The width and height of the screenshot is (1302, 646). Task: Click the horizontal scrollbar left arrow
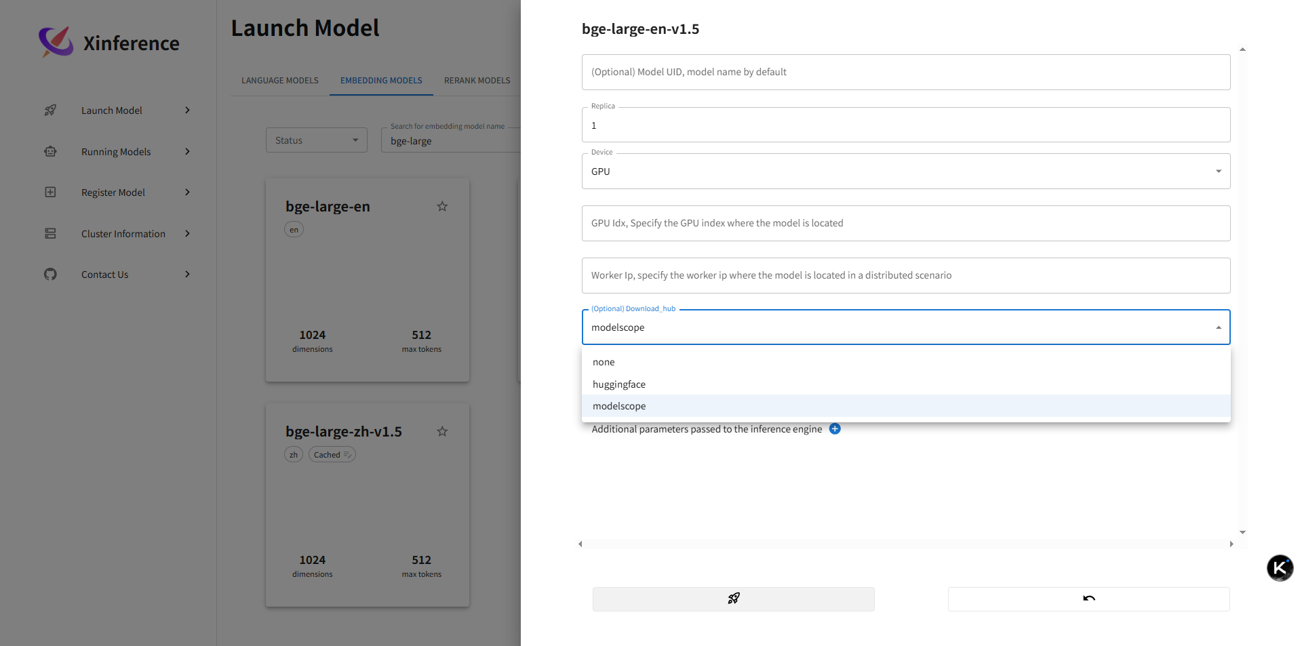pos(580,544)
